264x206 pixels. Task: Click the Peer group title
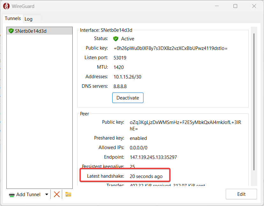(84, 114)
